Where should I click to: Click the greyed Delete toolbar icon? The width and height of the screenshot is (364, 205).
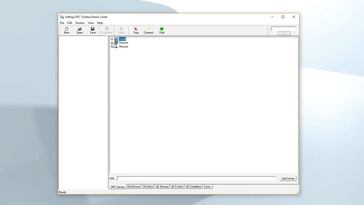pos(121,29)
